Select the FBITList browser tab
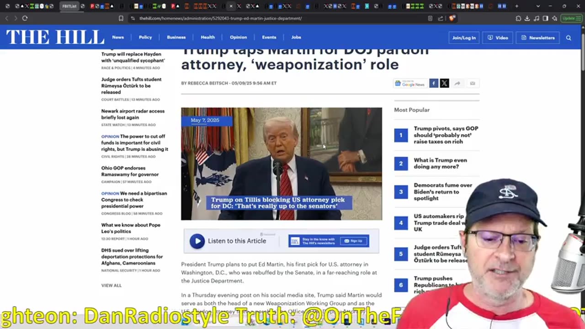This screenshot has width=585, height=329. pyautogui.click(x=69, y=6)
